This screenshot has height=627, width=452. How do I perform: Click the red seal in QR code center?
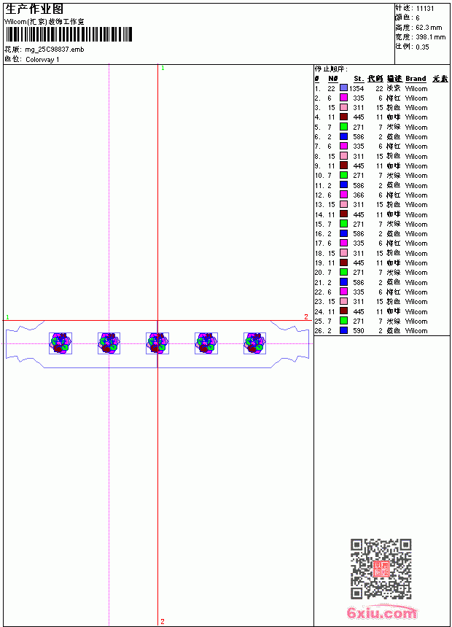tap(381, 569)
